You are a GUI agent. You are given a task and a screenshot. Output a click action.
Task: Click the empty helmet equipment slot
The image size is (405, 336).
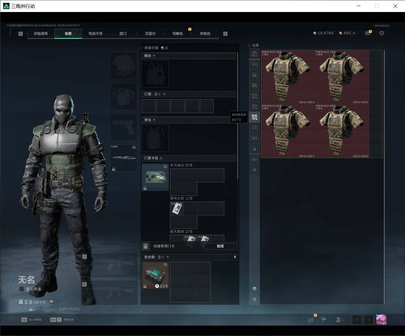(x=124, y=65)
